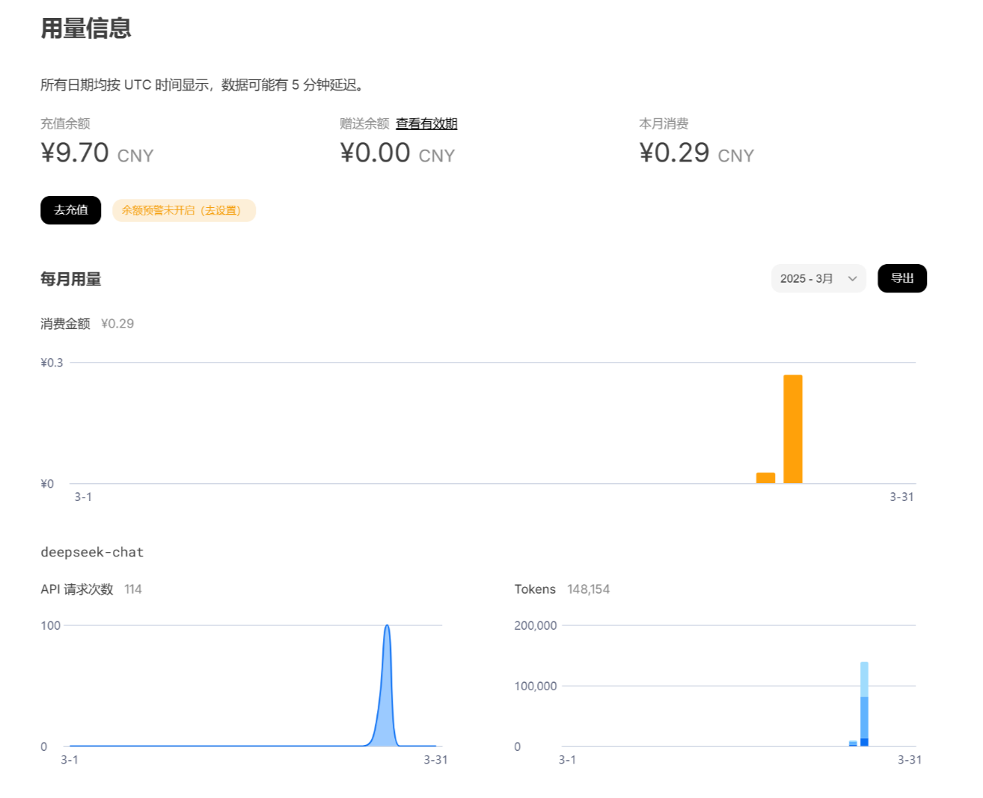
Task: Click the small Tokens bar left of tall one
Action: click(853, 743)
